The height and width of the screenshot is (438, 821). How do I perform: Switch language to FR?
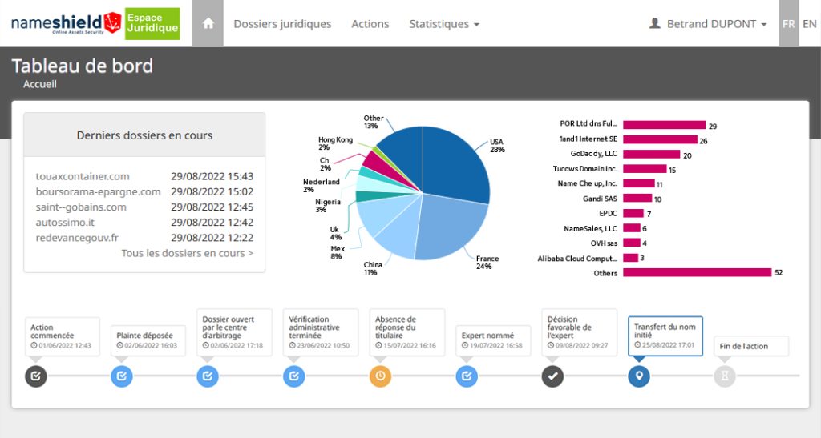[789, 23]
